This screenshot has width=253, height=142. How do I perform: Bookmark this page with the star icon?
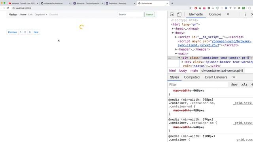[191, 8]
